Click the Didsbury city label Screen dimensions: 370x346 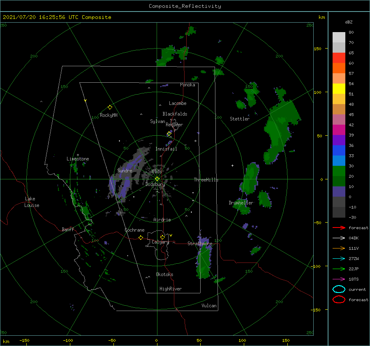coord(155,184)
